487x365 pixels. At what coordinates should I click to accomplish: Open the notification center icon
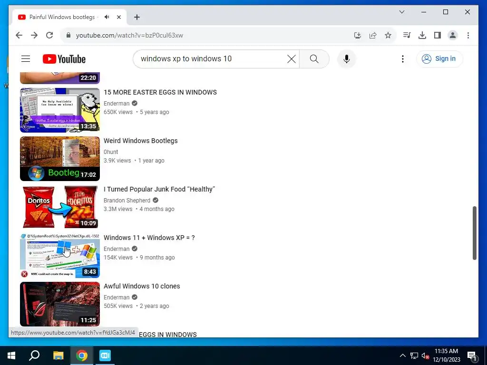click(x=472, y=355)
